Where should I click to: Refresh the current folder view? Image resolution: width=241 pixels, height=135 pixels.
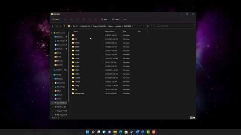pos(148,26)
